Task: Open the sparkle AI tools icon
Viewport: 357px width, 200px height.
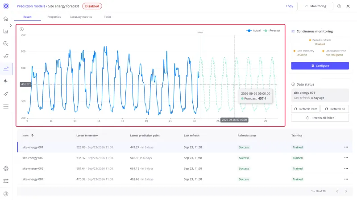Action: pyautogui.click(x=6, y=94)
